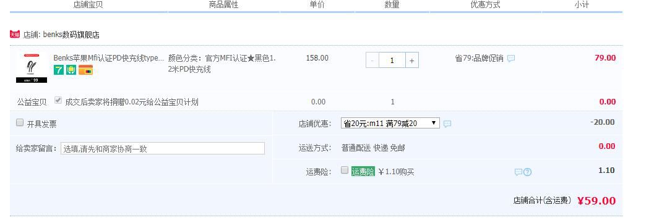Click the 开具发票 label text

[x=41, y=124]
